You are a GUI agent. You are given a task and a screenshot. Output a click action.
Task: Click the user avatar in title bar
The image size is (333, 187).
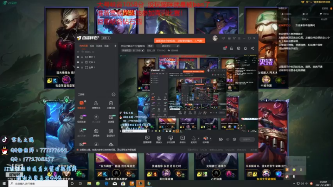[215, 38]
